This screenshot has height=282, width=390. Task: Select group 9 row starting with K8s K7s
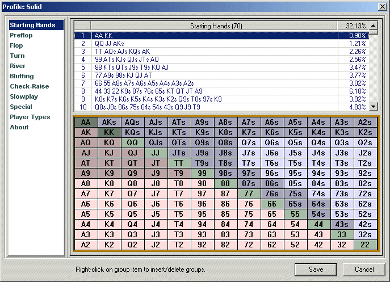(221, 99)
